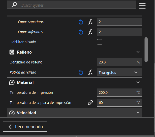Screen dimensions: 155x137
Task: Open the Patrón de relleno dropdown
Action: pyautogui.click(x=119, y=73)
